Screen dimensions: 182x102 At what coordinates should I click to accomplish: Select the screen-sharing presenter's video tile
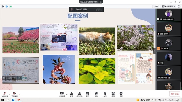tap(169, 15)
